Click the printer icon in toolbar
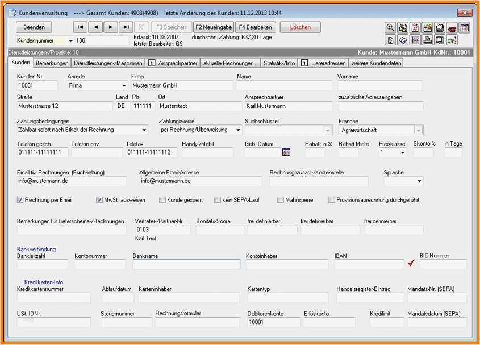This screenshot has width=480, height=345. (x=427, y=40)
